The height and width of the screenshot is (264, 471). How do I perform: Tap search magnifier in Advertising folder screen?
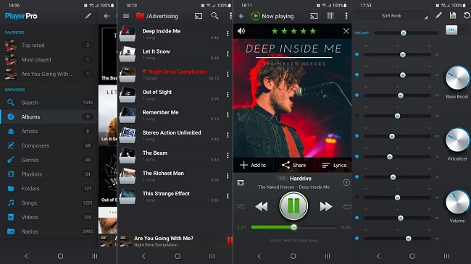tap(214, 16)
